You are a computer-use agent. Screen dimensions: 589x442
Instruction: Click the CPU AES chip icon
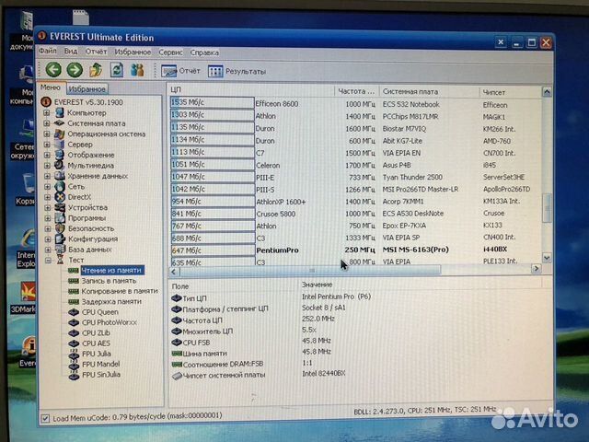click(x=74, y=343)
